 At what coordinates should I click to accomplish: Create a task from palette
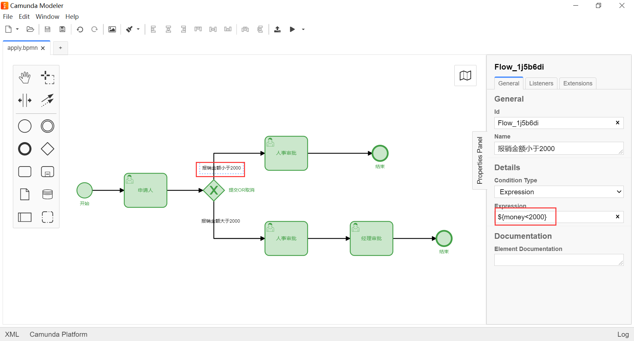tap(25, 171)
